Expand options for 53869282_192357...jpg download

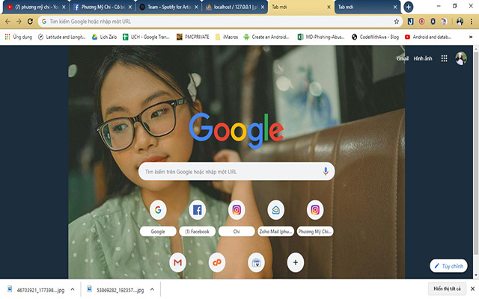point(152,289)
